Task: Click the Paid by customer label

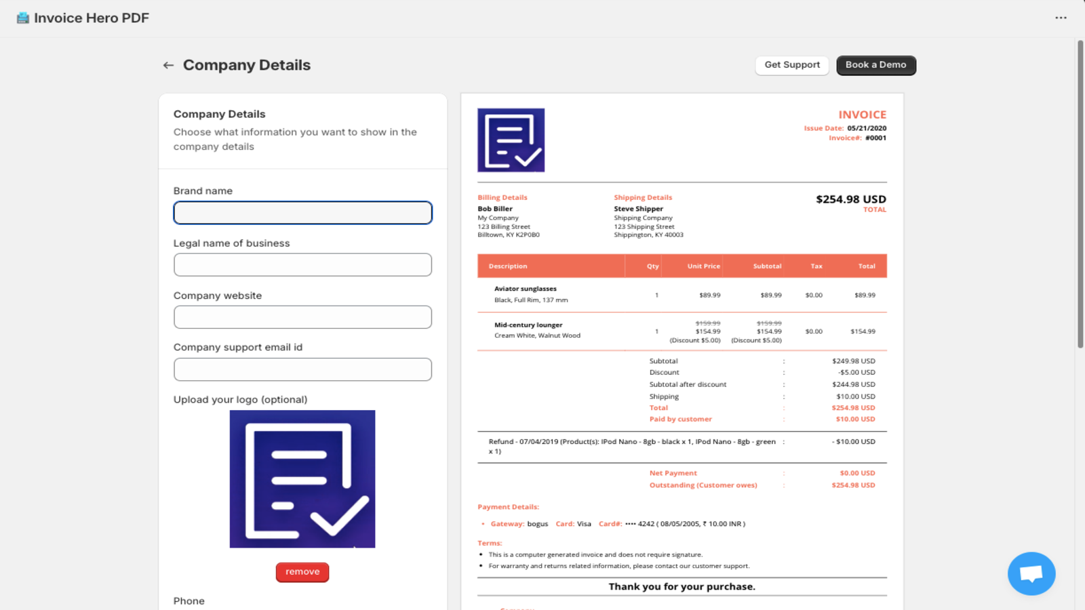Action: coord(681,420)
